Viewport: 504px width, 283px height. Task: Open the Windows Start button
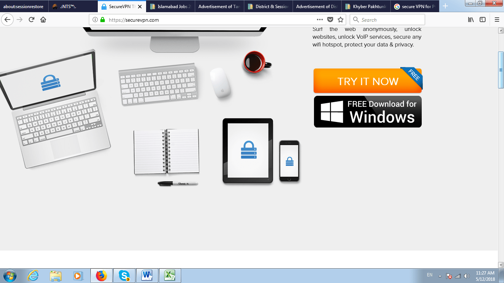point(9,276)
